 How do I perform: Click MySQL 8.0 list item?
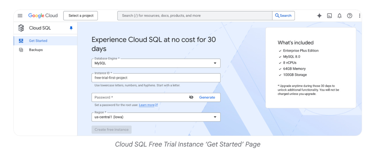click(x=292, y=57)
